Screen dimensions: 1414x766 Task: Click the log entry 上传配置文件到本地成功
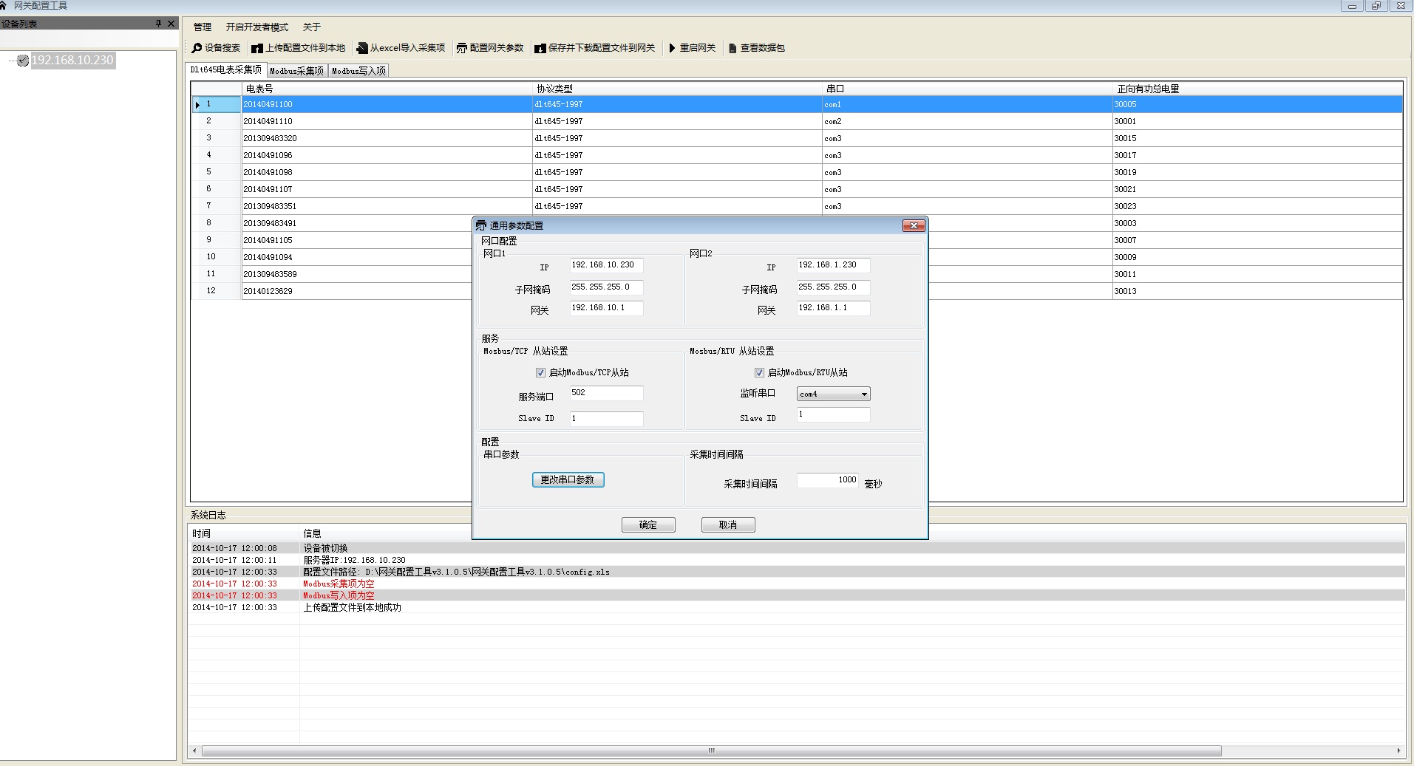tap(352, 607)
